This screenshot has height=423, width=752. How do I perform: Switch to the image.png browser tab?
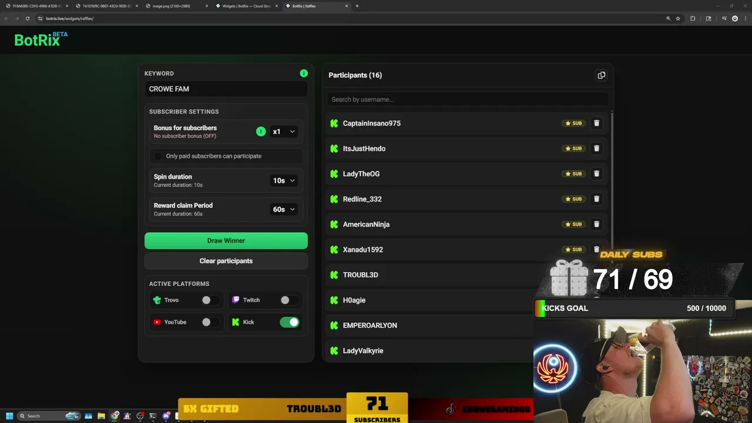[x=177, y=6]
